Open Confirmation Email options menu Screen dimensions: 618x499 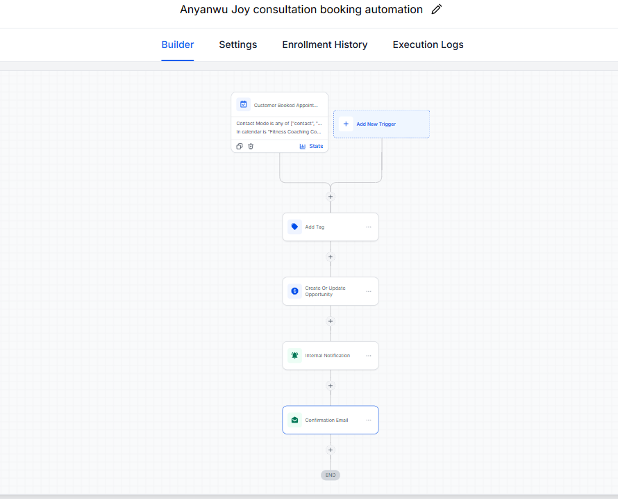coord(369,420)
